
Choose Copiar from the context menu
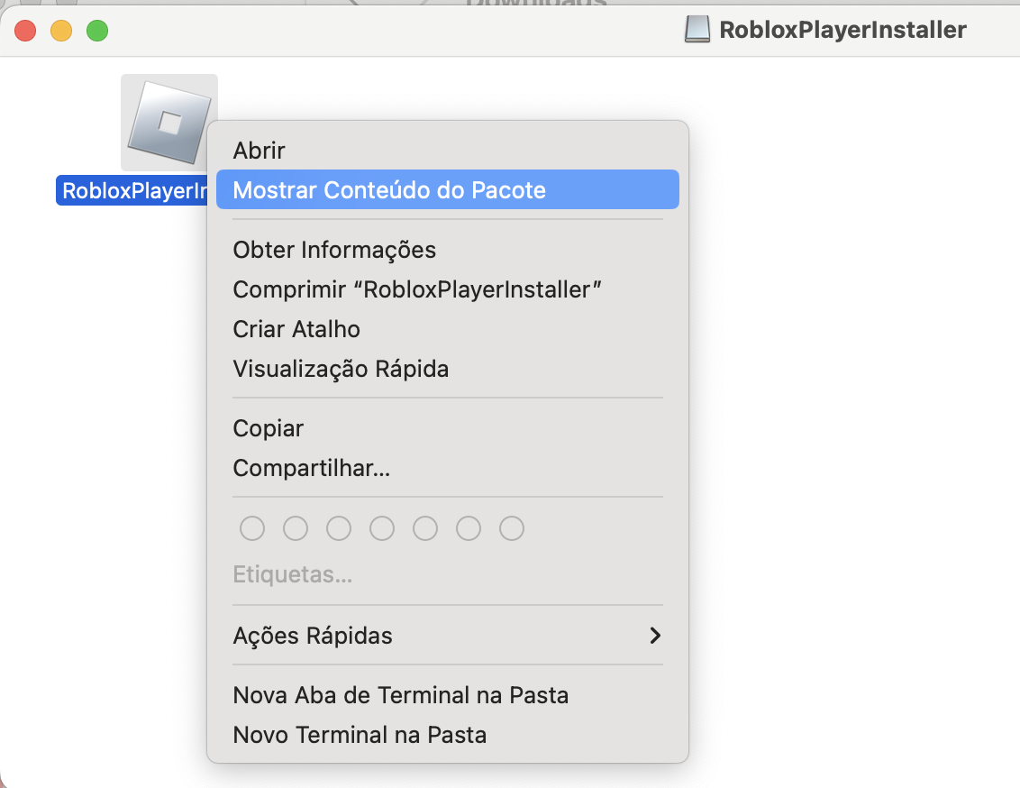(269, 428)
